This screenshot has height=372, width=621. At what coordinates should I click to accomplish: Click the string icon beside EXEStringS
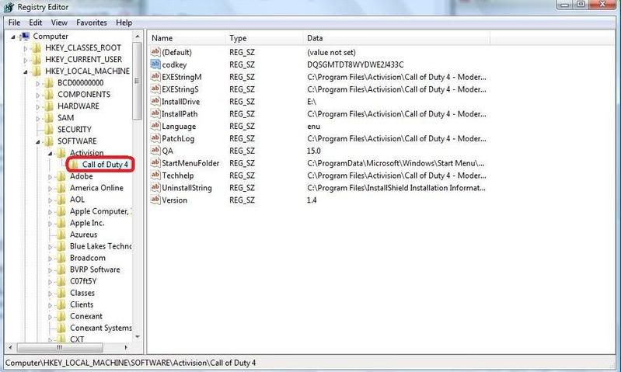pyautogui.click(x=155, y=89)
